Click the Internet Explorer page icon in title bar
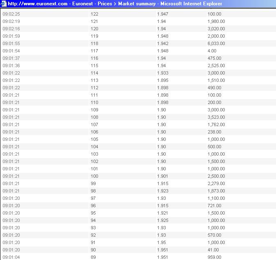The image size is (276, 260). tap(4, 4)
